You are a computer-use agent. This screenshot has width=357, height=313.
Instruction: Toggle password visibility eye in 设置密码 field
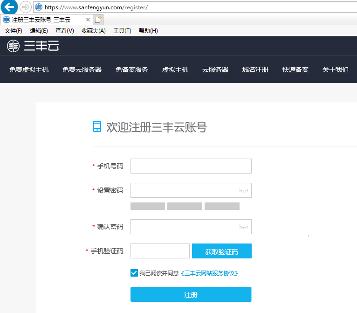point(243,190)
